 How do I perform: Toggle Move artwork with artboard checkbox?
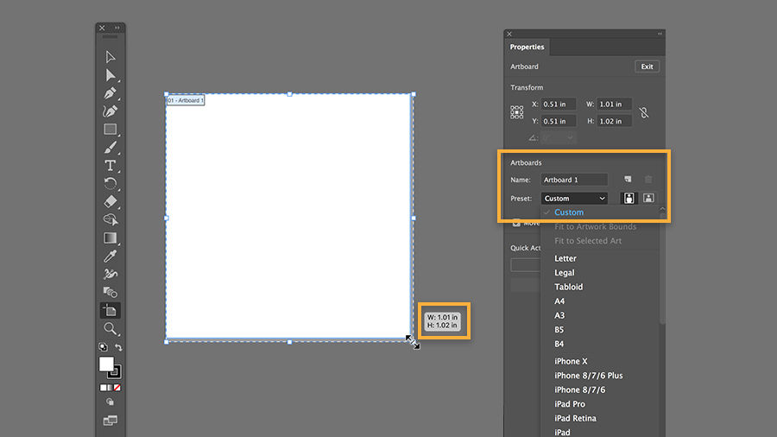(516, 223)
